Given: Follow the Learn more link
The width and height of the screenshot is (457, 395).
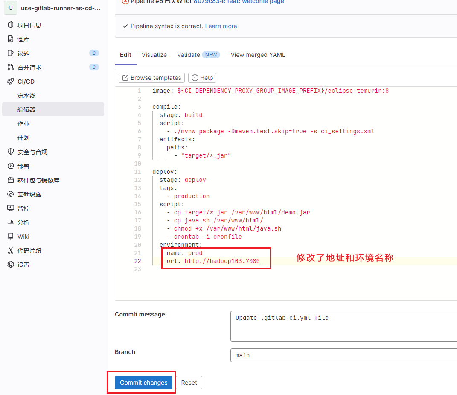Looking at the screenshot, I should 221,26.
